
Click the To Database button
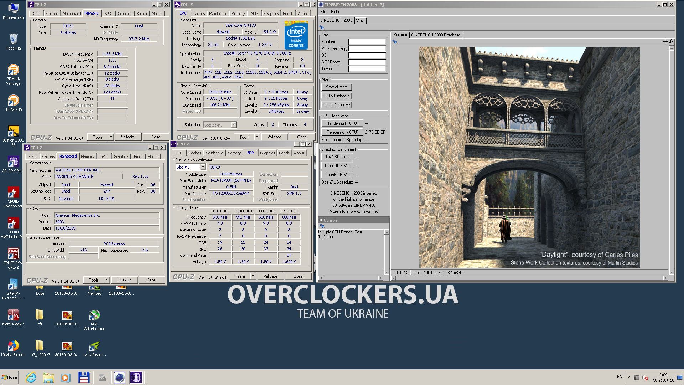[x=337, y=105]
